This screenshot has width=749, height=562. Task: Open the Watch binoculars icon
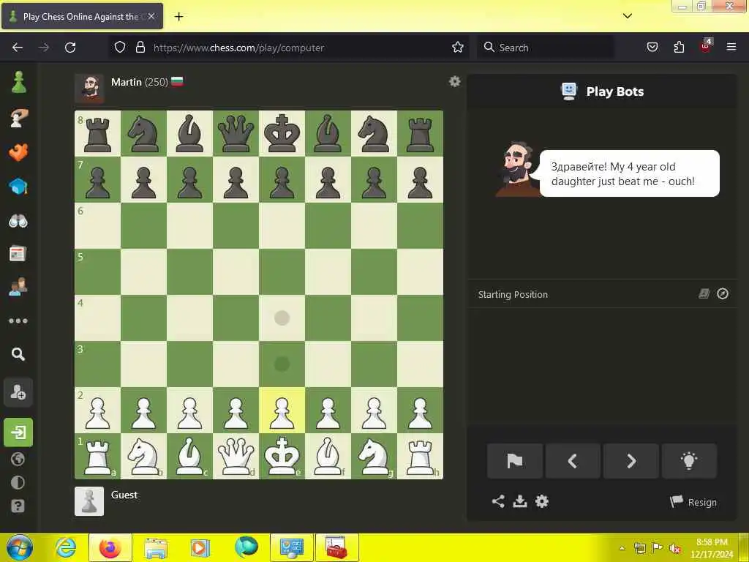(x=18, y=221)
